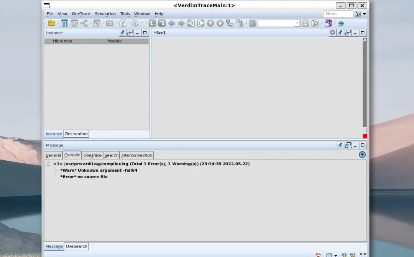Open the Tools menu
Viewport: 414px width, 257px height.
coord(125,14)
